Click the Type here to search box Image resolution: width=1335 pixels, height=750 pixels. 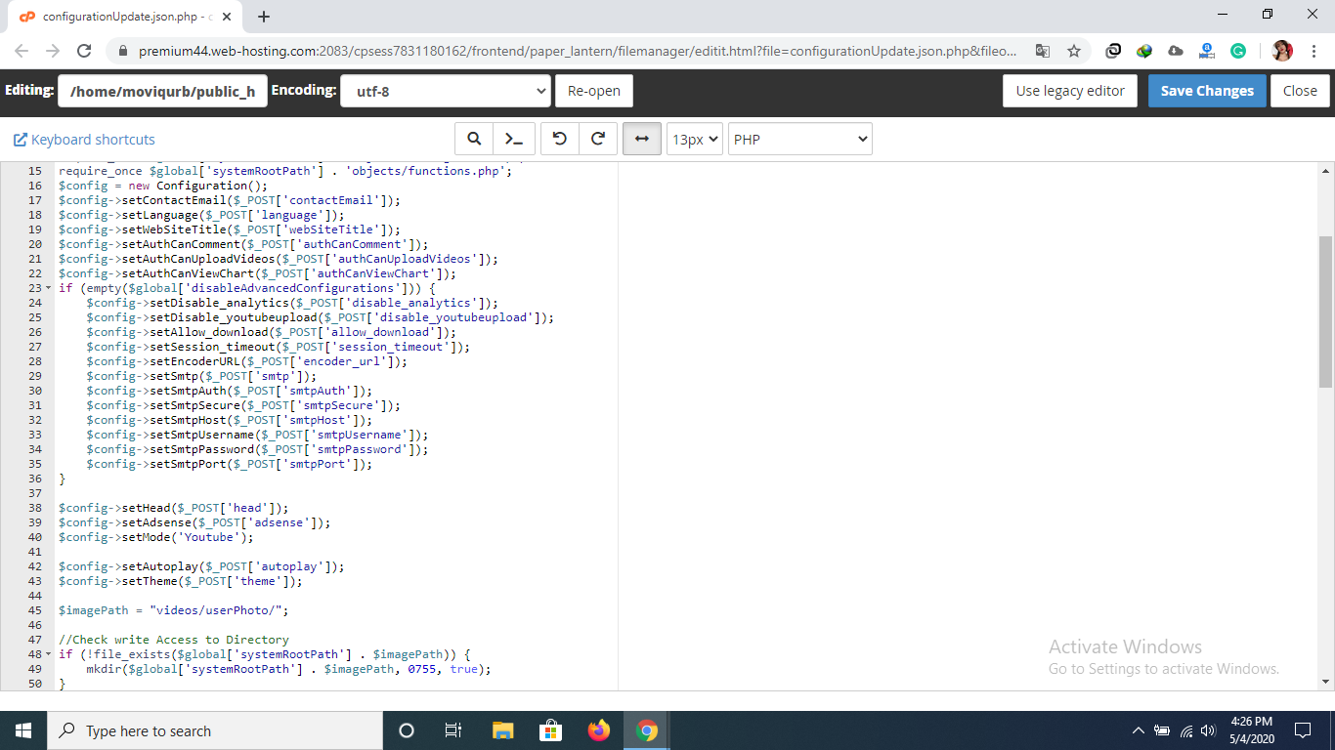click(x=215, y=730)
